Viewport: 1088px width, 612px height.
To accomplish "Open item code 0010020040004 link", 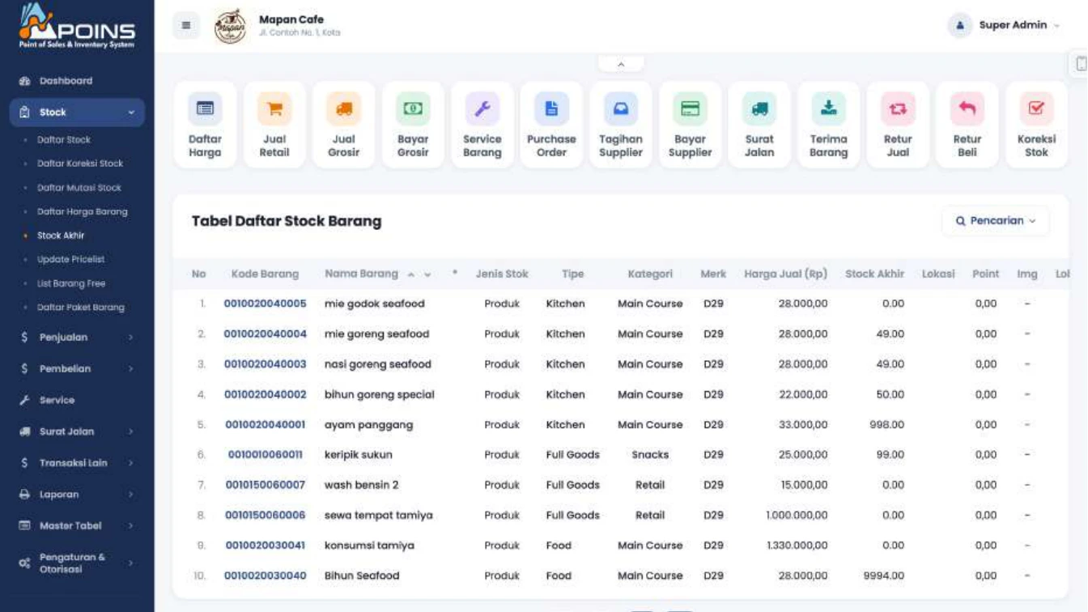I will point(266,334).
